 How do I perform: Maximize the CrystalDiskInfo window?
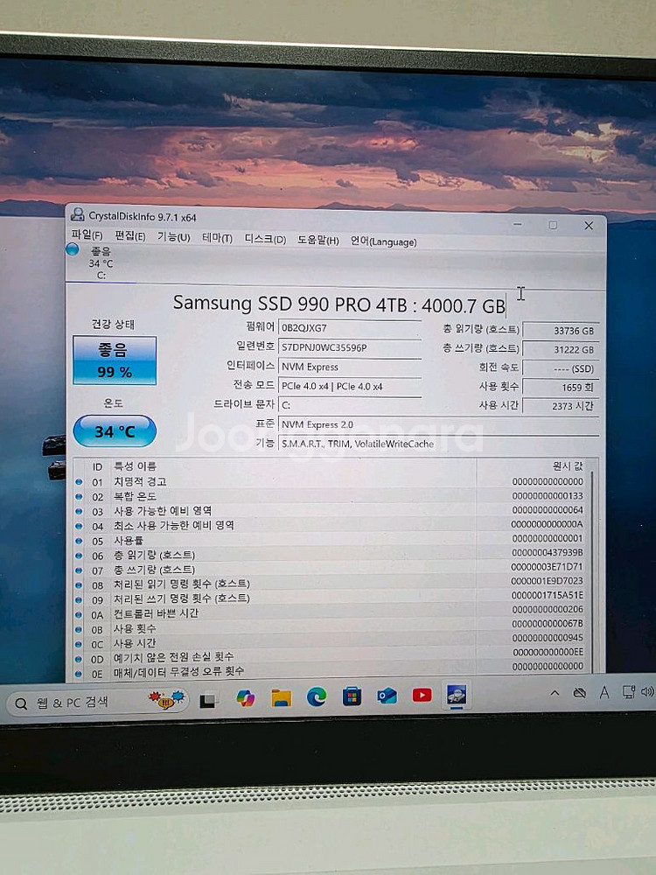tap(553, 225)
